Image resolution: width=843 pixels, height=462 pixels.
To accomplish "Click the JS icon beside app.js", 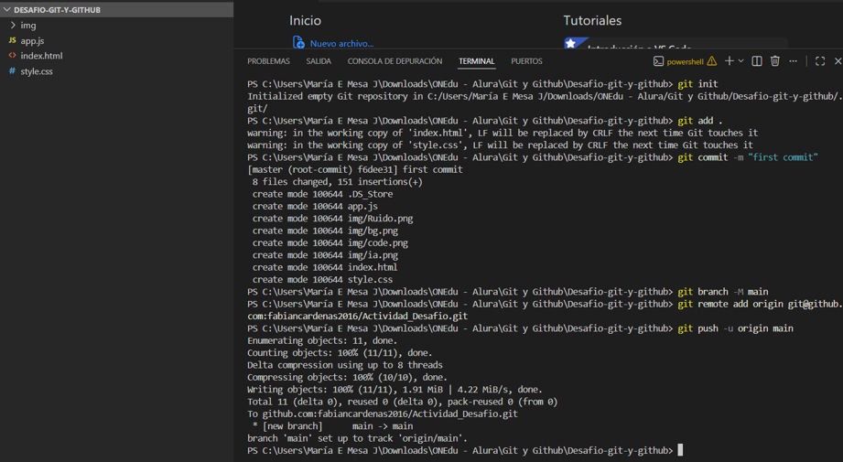I will click(13, 40).
